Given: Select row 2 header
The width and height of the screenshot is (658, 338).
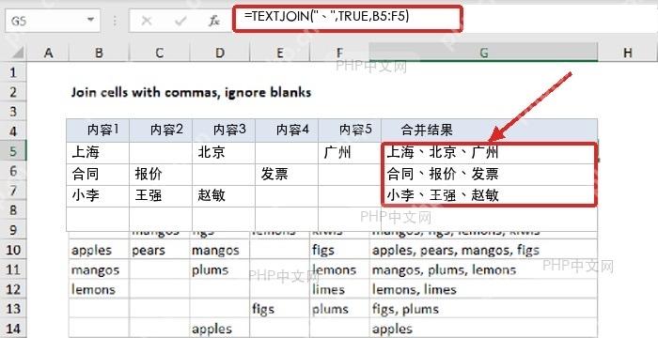Looking at the screenshot, I should coord(13,92).
